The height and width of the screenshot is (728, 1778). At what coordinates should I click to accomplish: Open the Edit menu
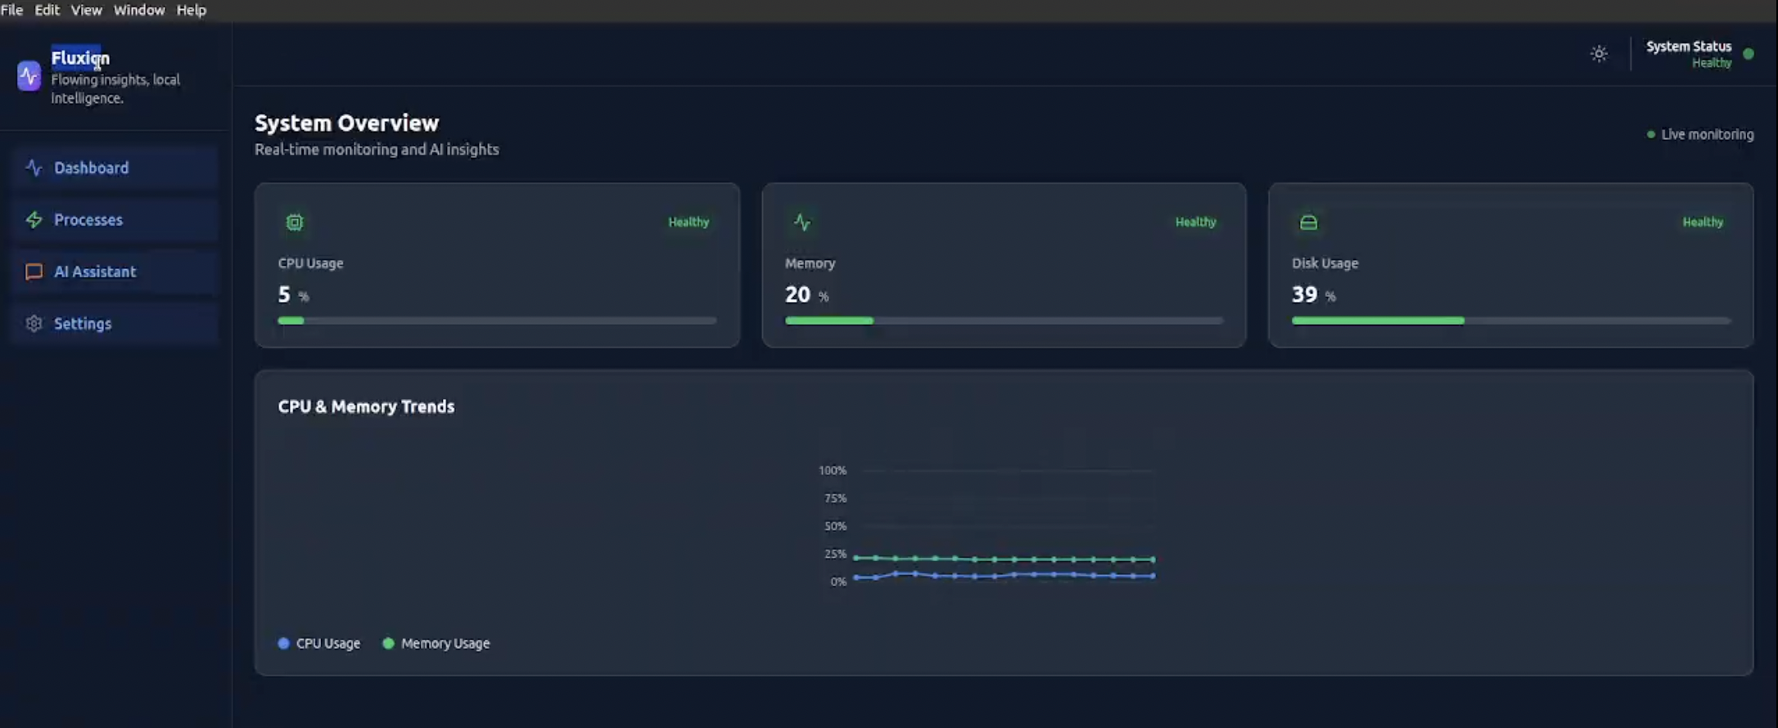tap(47, 10)
